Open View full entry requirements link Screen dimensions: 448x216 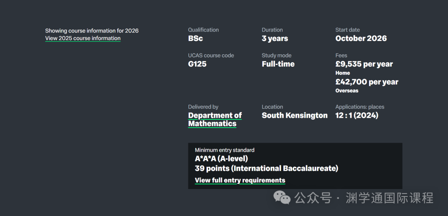pos(240,180)
